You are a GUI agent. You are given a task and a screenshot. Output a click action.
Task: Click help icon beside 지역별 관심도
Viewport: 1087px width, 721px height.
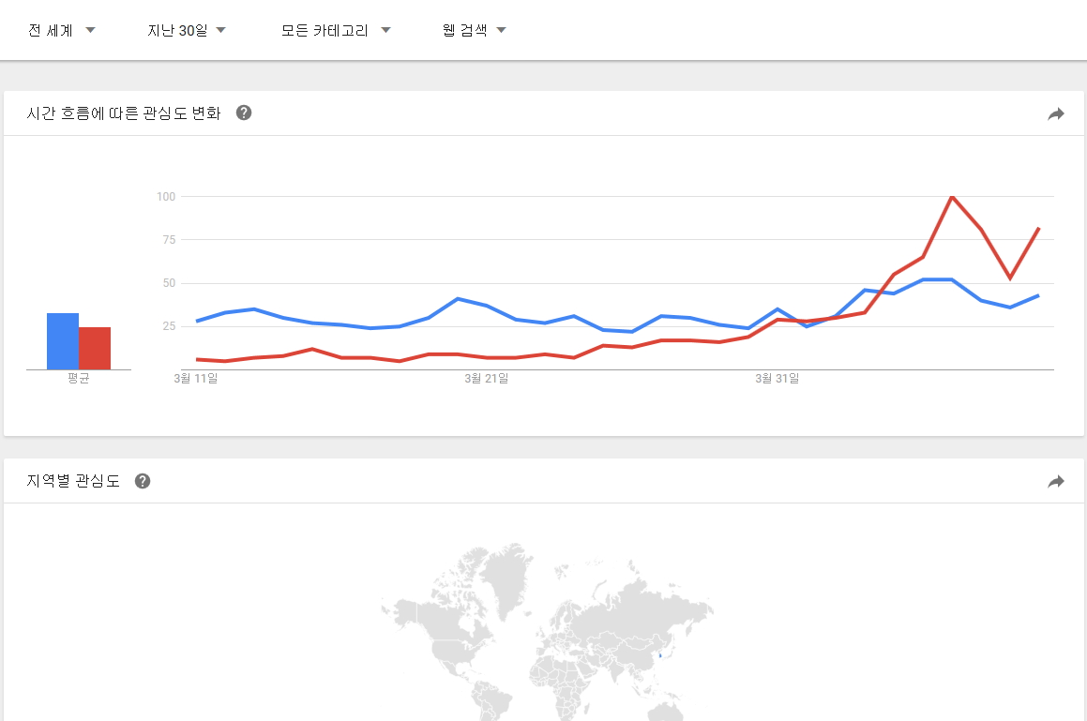[143, 481]
